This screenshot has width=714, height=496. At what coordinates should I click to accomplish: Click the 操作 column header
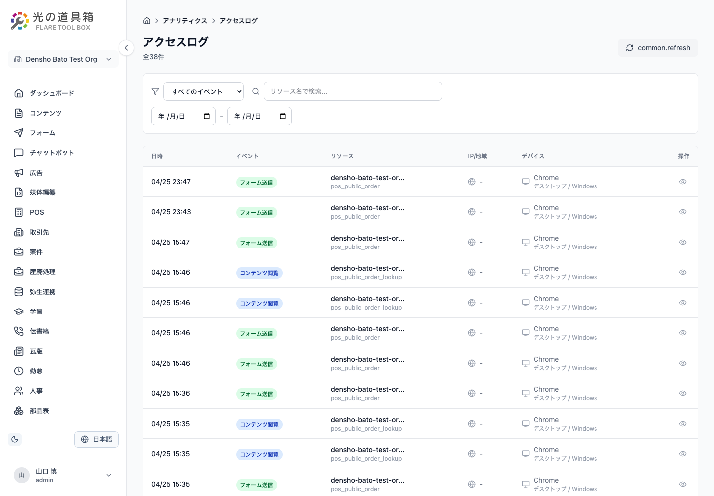(x=684, y=156)
